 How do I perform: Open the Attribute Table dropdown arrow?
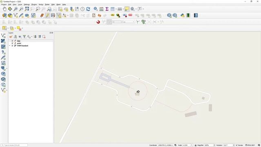pyautogui.click(x=116, y=9)
